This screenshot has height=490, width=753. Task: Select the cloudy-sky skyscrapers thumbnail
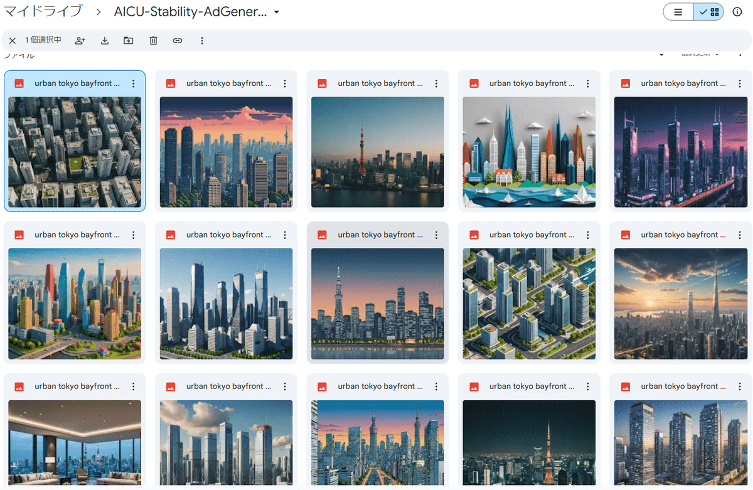coord(226,443)
